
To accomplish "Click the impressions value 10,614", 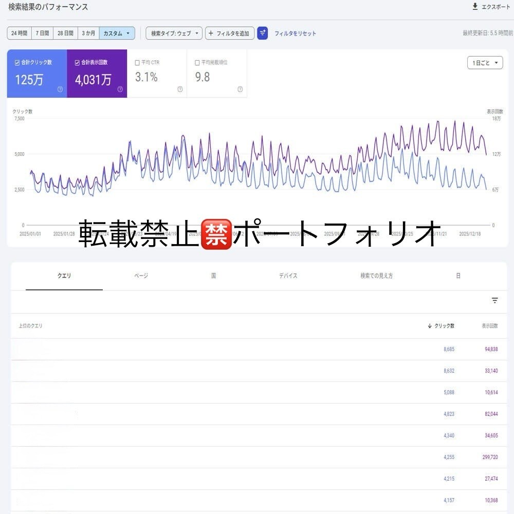I will coord(491,392).
